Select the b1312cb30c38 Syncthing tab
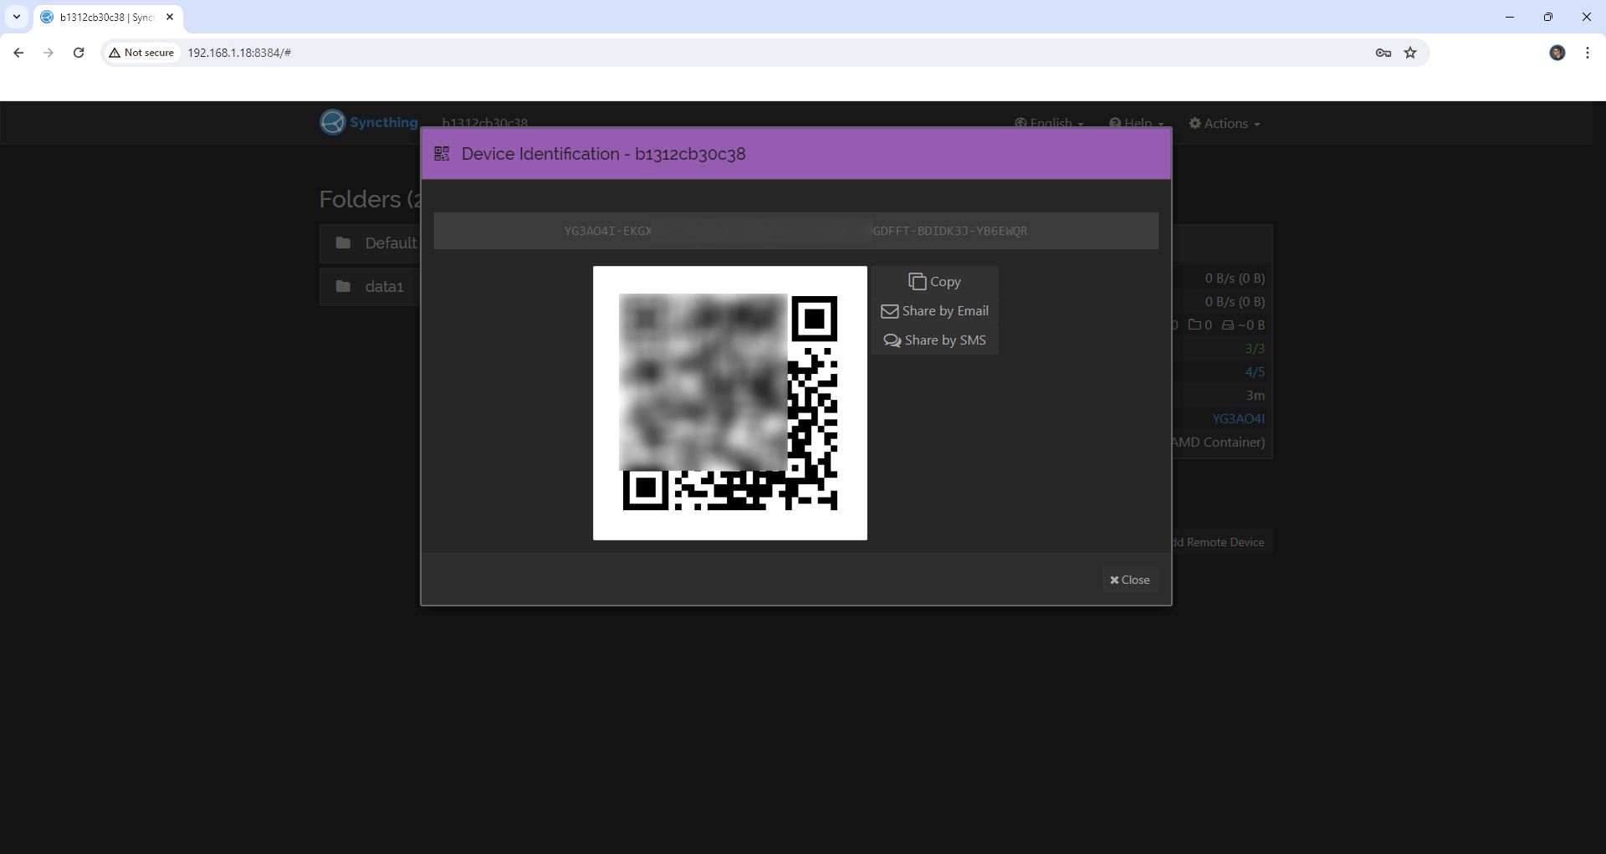1606x854 pixels. (x=108, y=17)
